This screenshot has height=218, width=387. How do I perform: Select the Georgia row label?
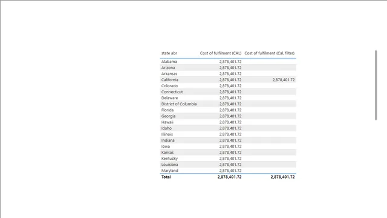(x=168, y=116)
